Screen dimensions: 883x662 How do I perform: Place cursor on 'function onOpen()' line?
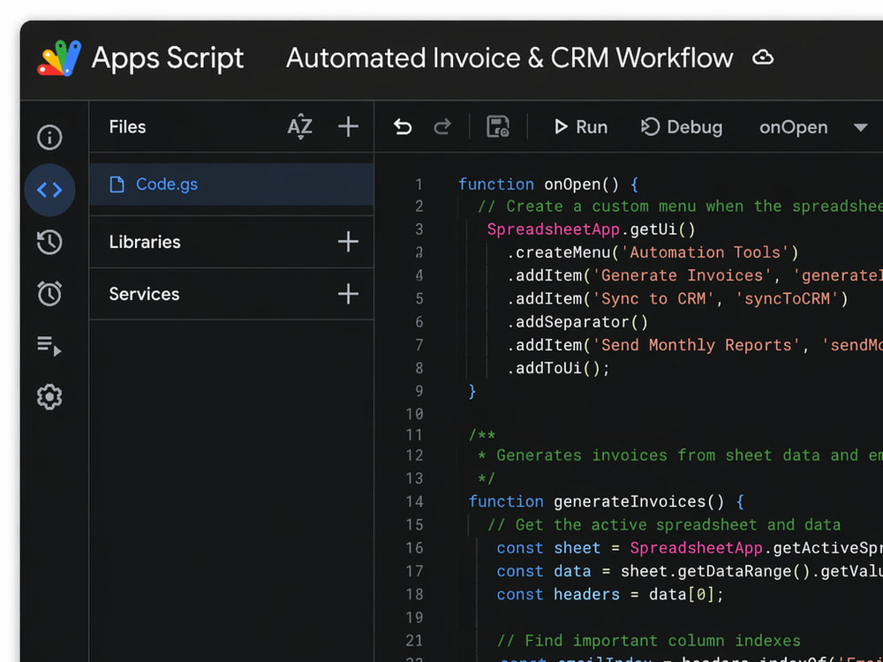point(548,184)
